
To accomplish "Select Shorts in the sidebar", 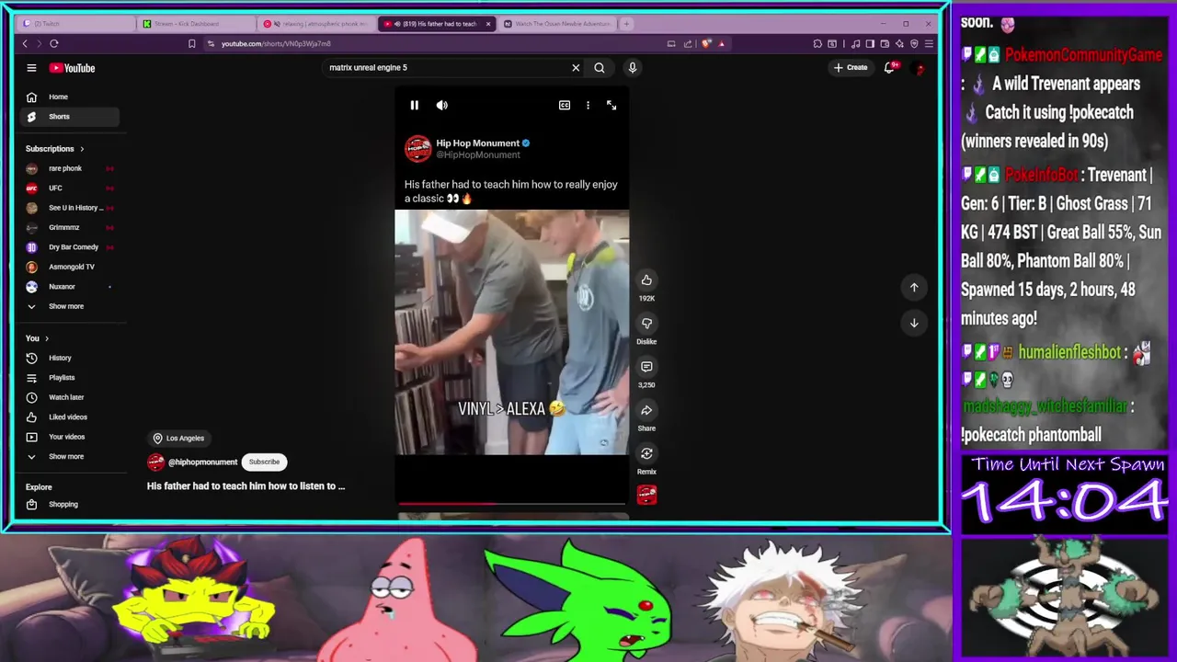I will point(70,117).
